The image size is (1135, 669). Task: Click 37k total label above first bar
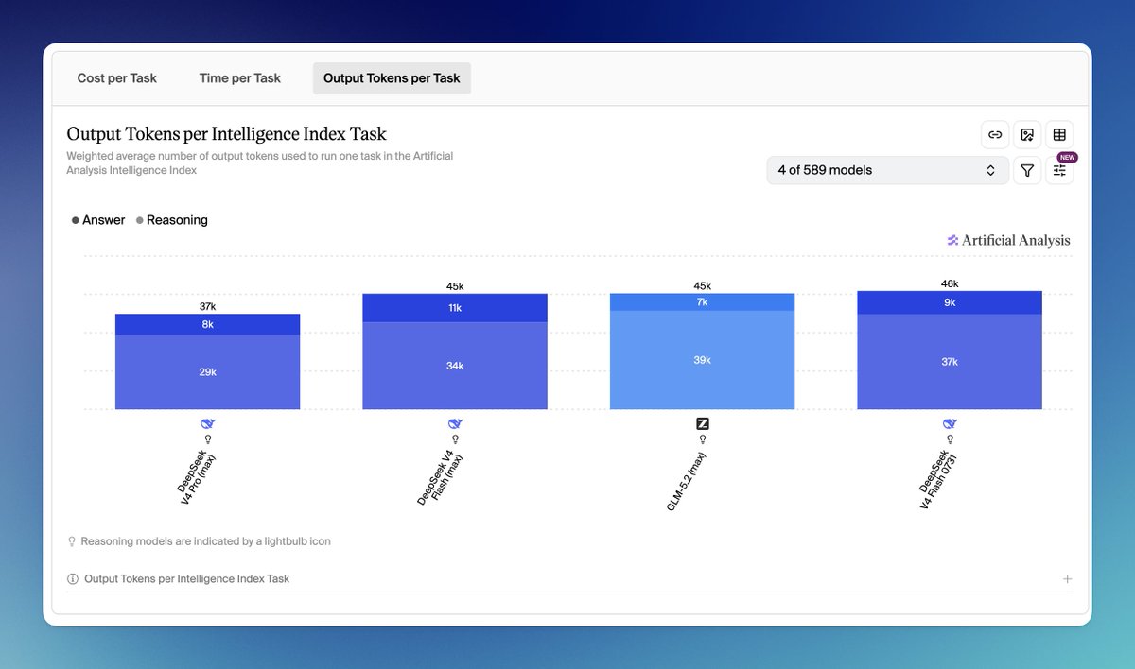[208, 306]
